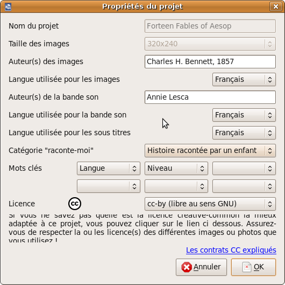Click the Creative Commons CC license icon
The height and width of the screenshot is (285, 285).
75,204
